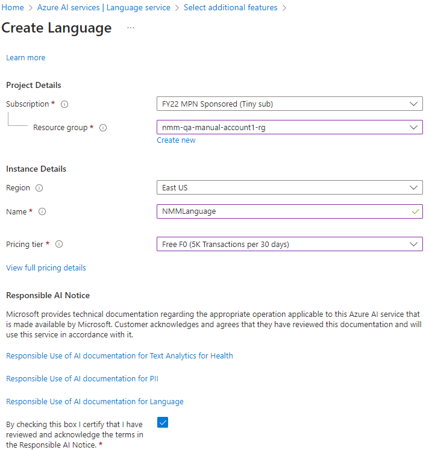This screenshot has width=429, height=450.
Task: Click the Instance Details heading
Action: [36, 169]
